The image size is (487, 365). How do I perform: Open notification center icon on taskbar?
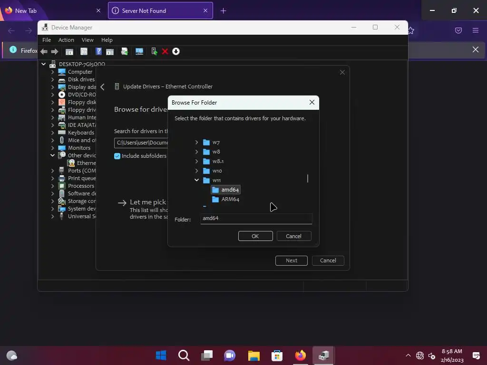(x=476, y=355)
